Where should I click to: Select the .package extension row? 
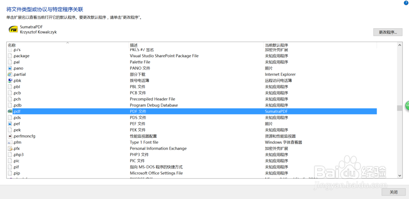192,56
